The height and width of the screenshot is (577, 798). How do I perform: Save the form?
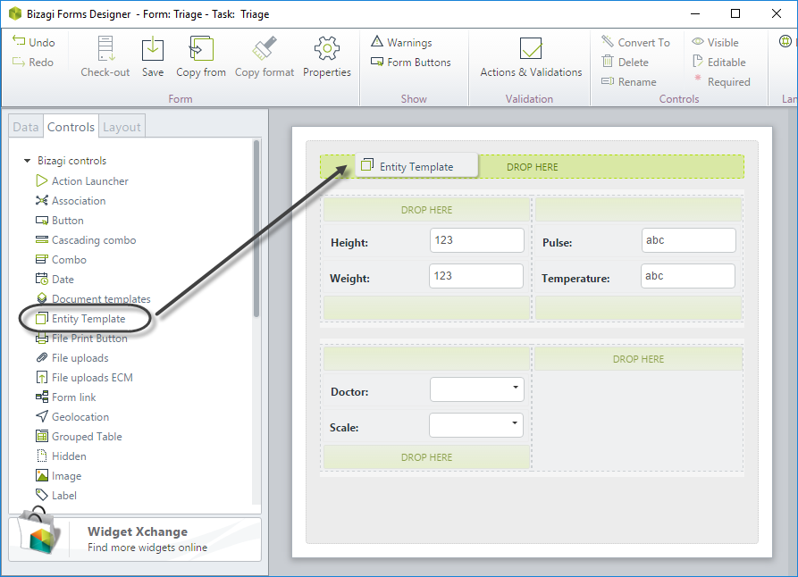pyautogui.click(x=153, y=56)
